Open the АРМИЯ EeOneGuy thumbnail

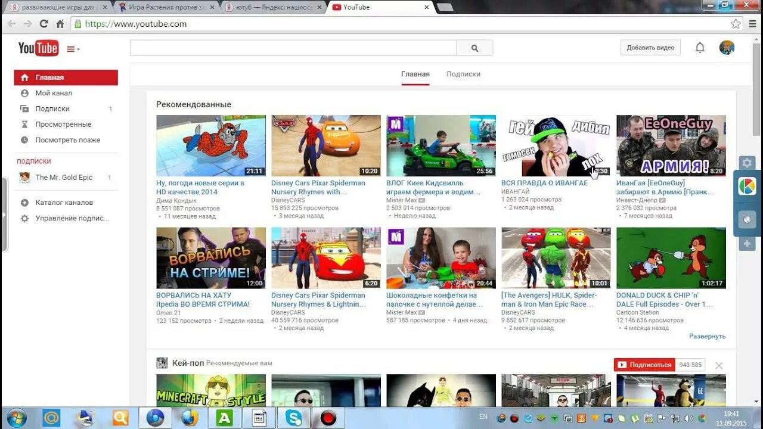pyautogui.click(x=671, y=146)
